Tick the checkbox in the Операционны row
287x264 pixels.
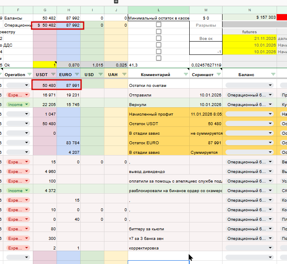point(158,25)
